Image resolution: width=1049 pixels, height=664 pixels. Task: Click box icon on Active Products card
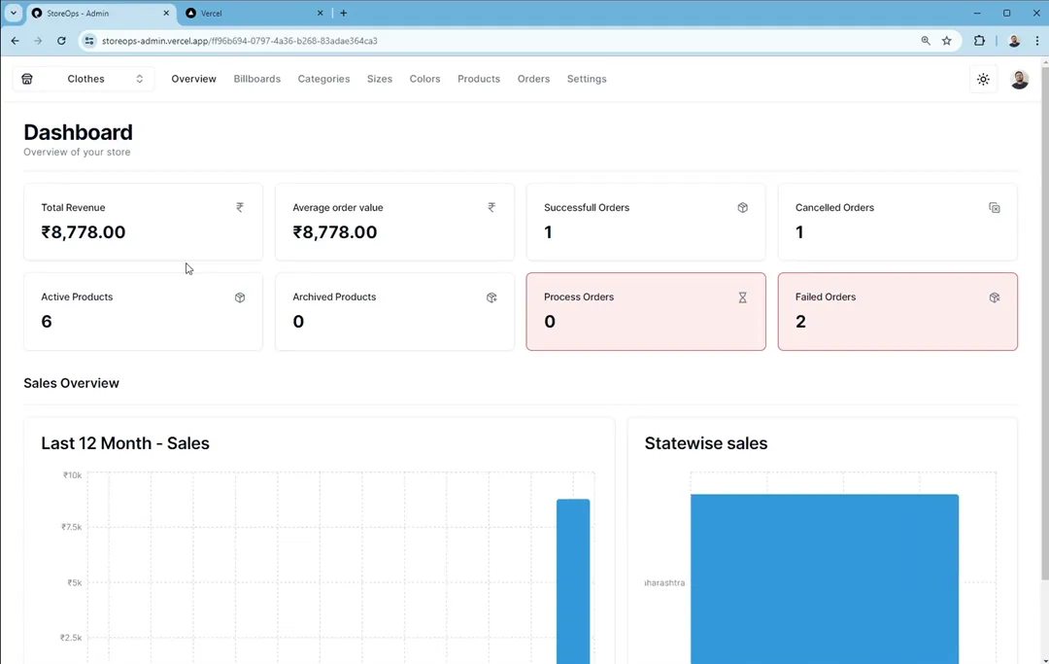point(240,297)
